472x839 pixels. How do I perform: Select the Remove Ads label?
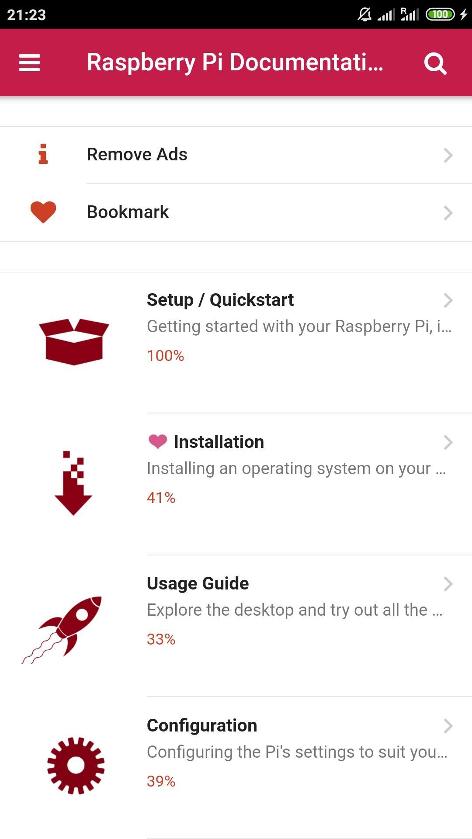pyautogui.click(x=137, y=154)
